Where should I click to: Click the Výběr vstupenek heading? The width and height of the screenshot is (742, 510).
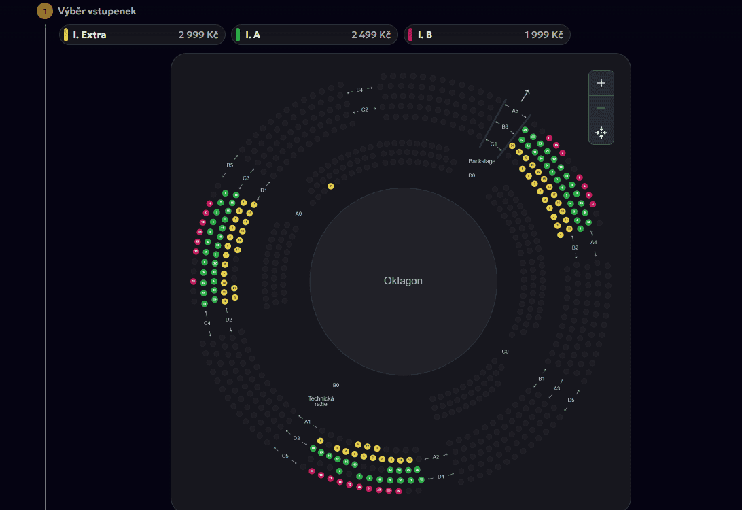pos(97,12)
